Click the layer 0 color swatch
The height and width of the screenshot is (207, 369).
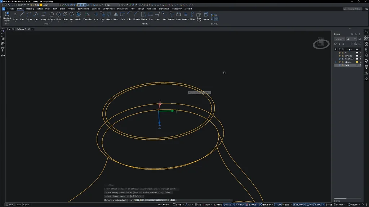(357, 53)
